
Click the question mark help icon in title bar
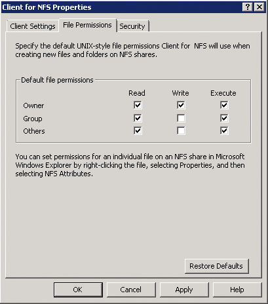click(248, 7)
